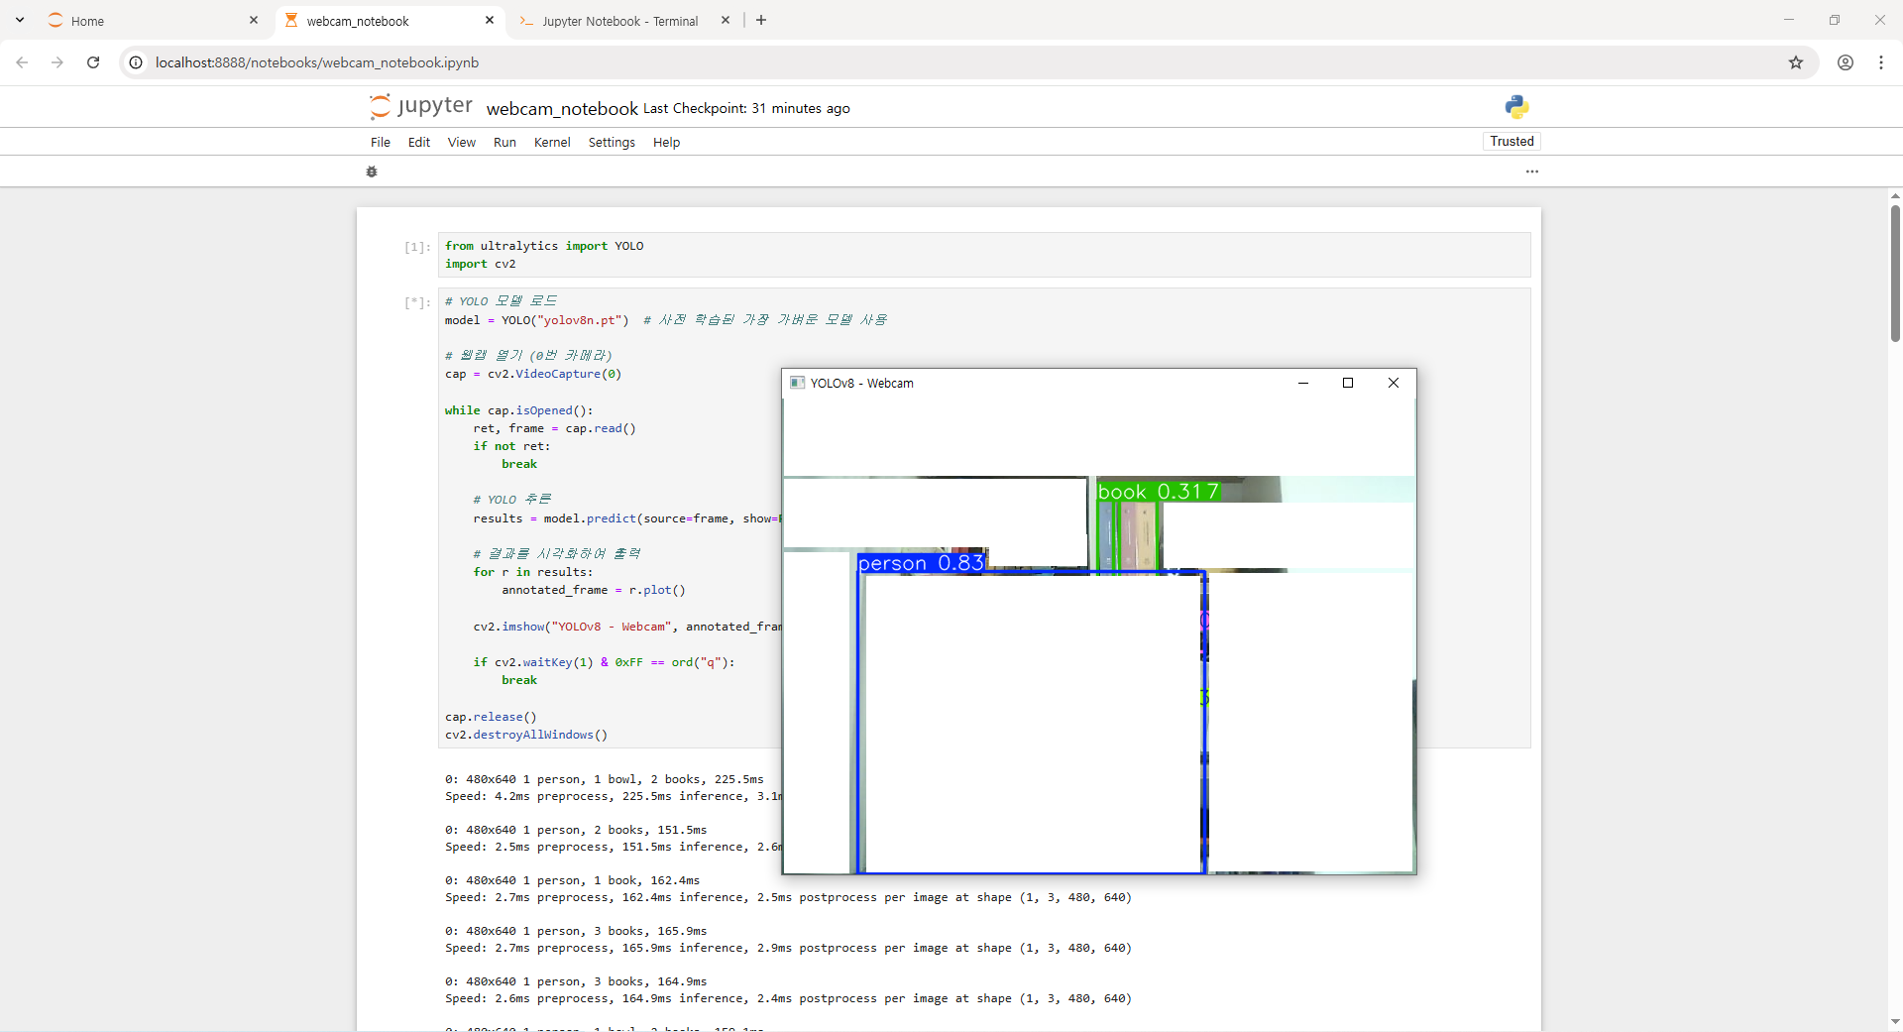This screenshot has height=1032, width=1903.
Task: Click the Python kernel logo icon
Action: pos(1516,106)
